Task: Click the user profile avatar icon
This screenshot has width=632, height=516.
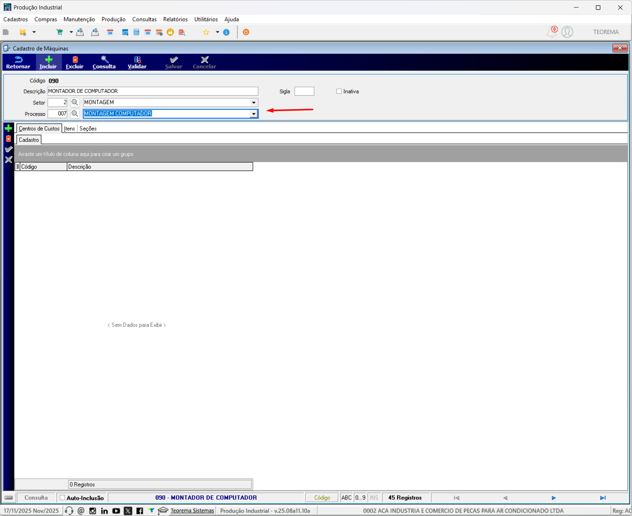Action: 567,32
